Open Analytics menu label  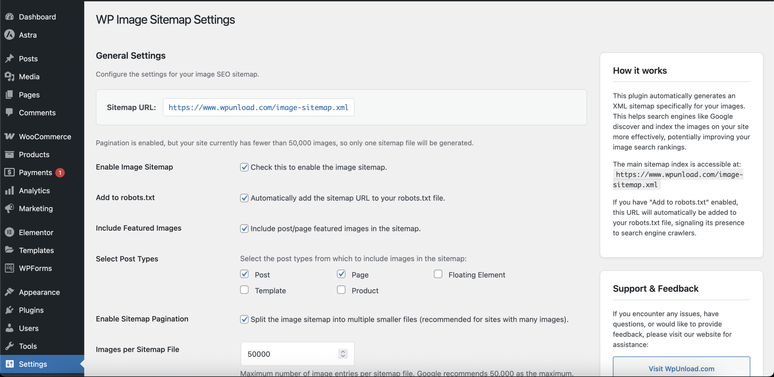tap(34, 190)
